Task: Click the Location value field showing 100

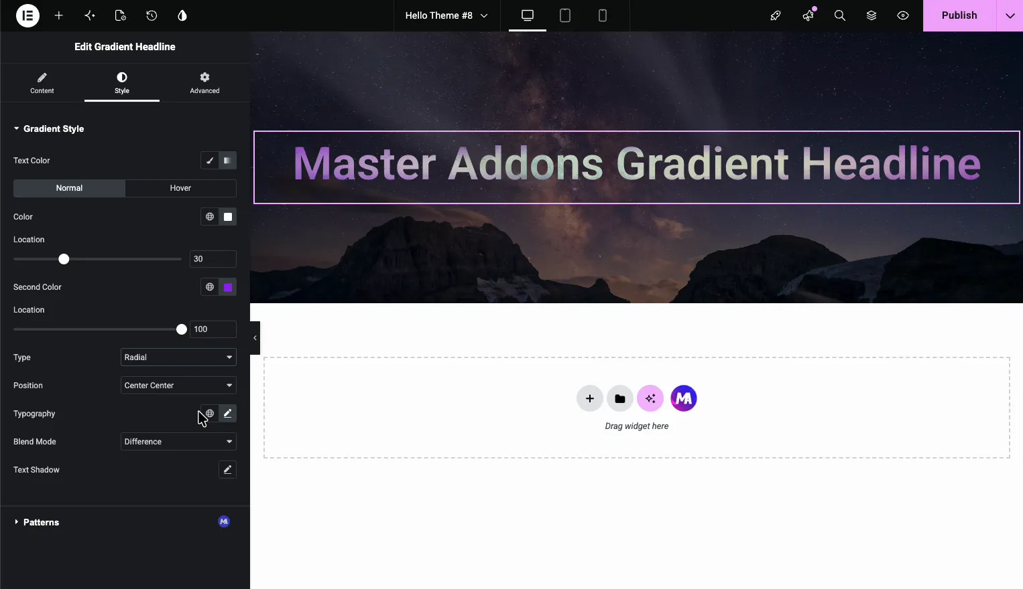Action: click(x=213, y=329)
